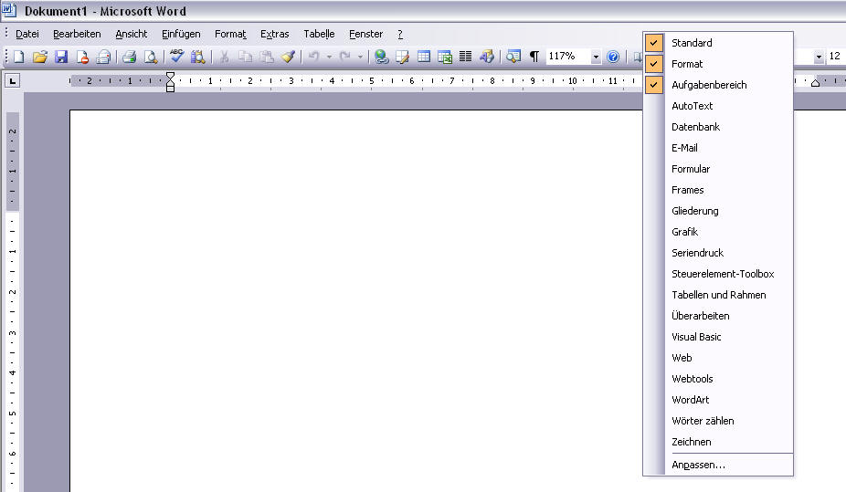Image resolution: width=846 pixels, height=492 pixels.
Task: Open Tables and Borders pencil icon
Action: (403, 57)
